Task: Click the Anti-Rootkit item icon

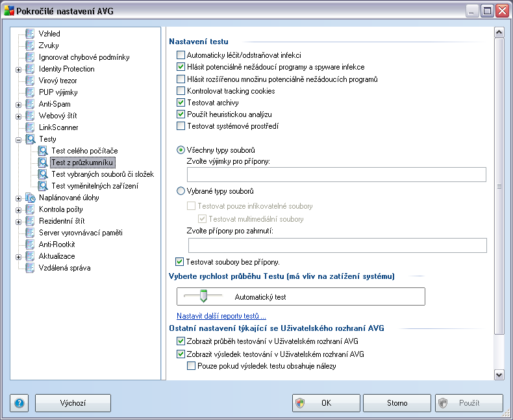Action: pyautogui.click(x=30, y=244)
